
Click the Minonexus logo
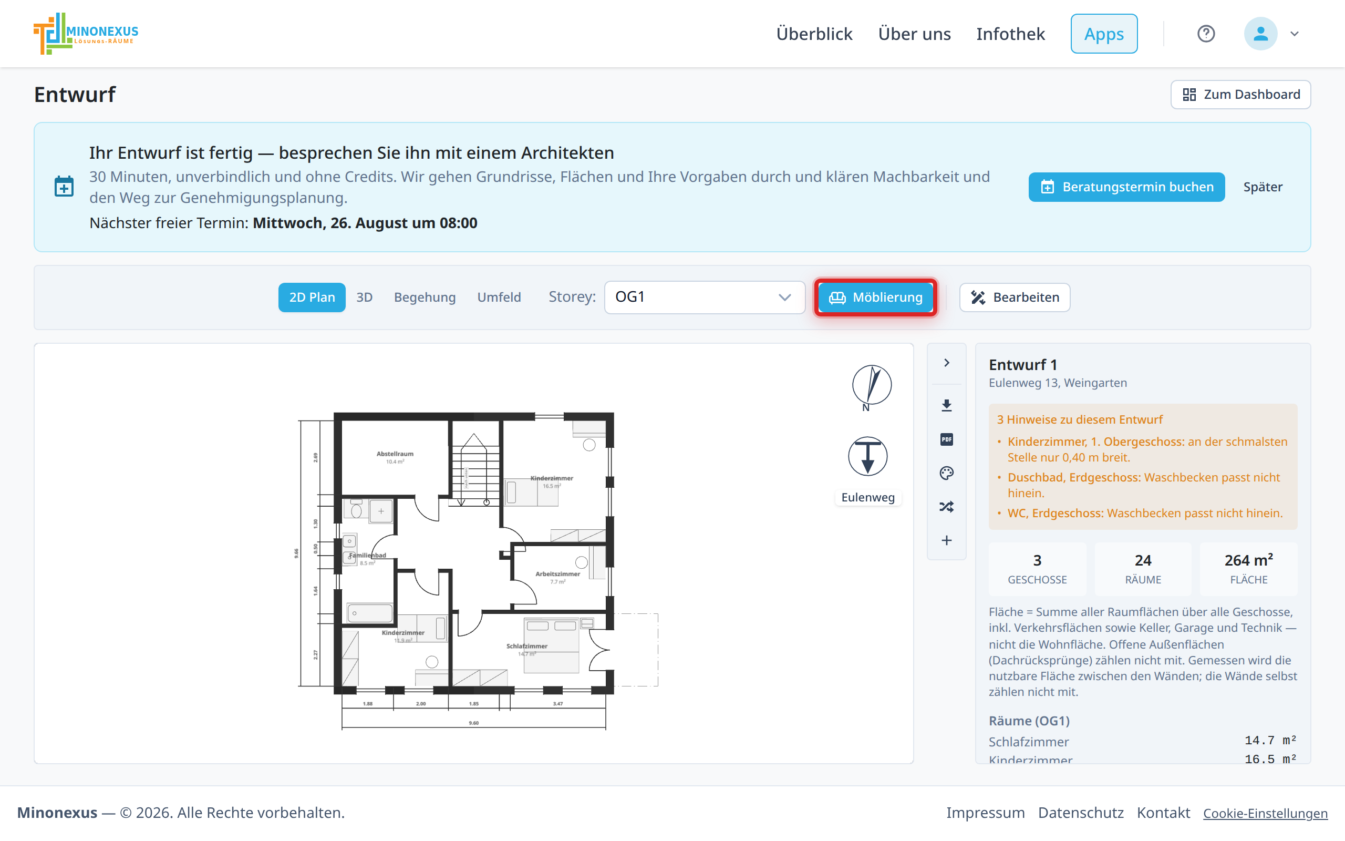(86, 33)
